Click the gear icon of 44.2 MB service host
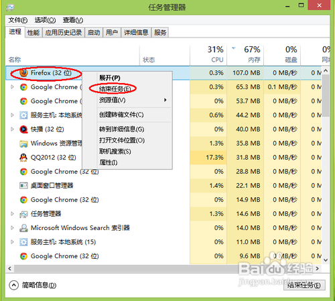Image resolution: width=335 pixels, height=301 pixels. click(23, 115)
